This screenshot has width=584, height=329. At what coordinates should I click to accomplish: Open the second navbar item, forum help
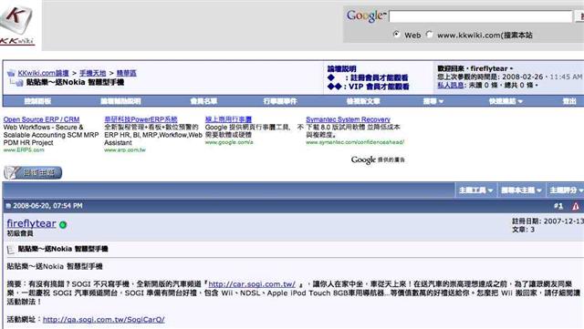pos(120,101)
